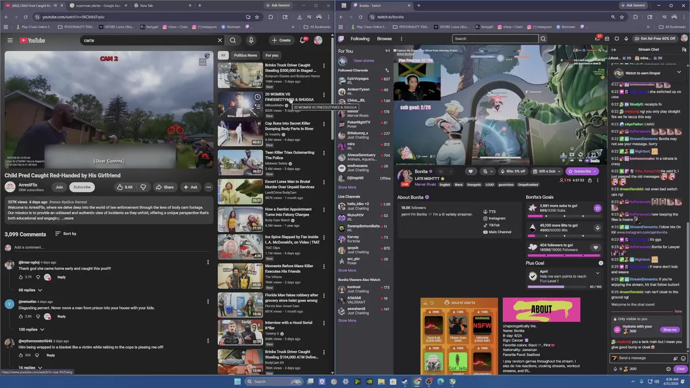Dislike the ArrestFlix video
This screenshot has height=388, width=690.
coord(143,187)
